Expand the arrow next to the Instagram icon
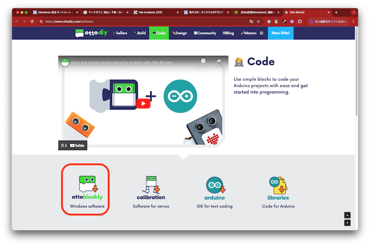This screenshot has height=246, width=370. pos(266,33)
